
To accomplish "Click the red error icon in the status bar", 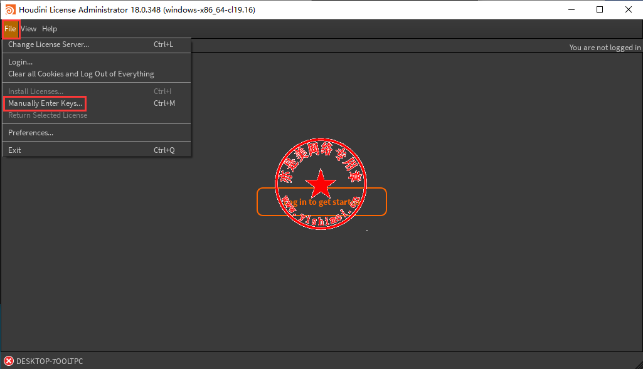I will coord(9,361).
